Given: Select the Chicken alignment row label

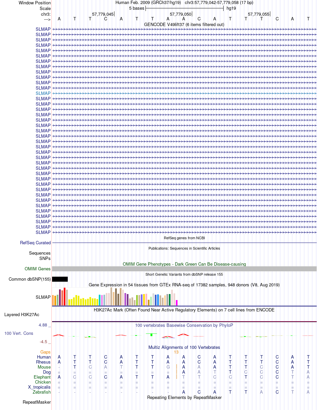Looking at the screenshot, I should 43,382.
